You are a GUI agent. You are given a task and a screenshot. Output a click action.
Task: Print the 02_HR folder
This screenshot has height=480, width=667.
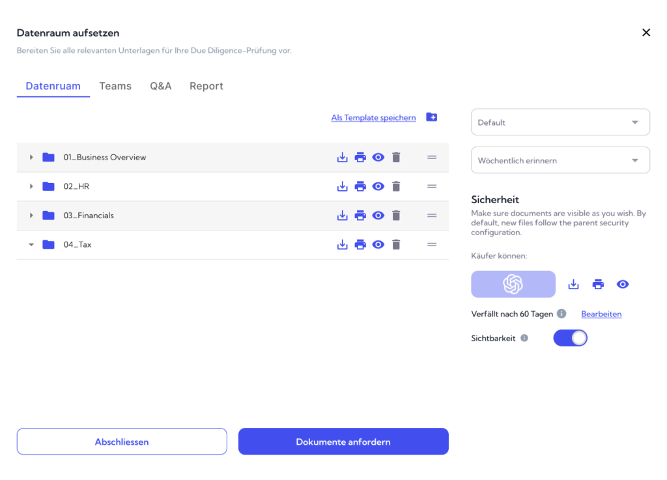point(360,186)
